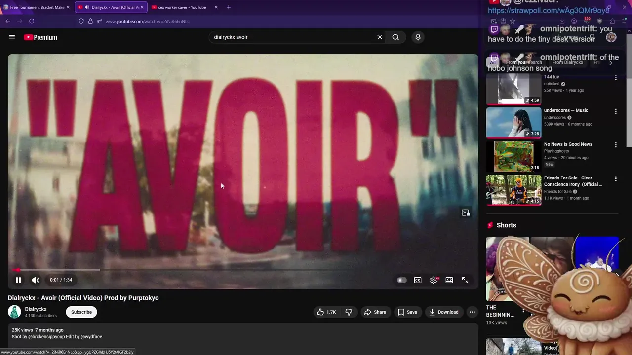Dislike the video with thumbs down

point(349,312)
